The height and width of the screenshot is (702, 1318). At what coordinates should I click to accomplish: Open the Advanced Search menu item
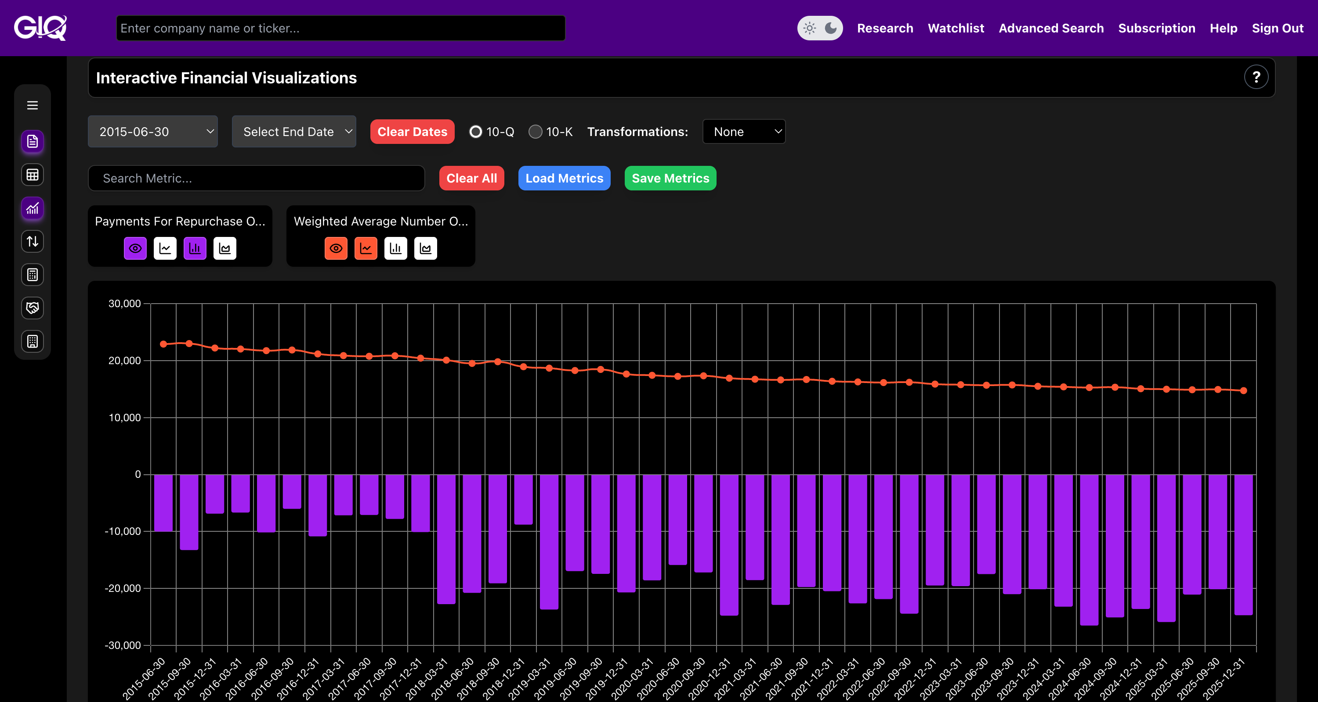[1051, 28]
